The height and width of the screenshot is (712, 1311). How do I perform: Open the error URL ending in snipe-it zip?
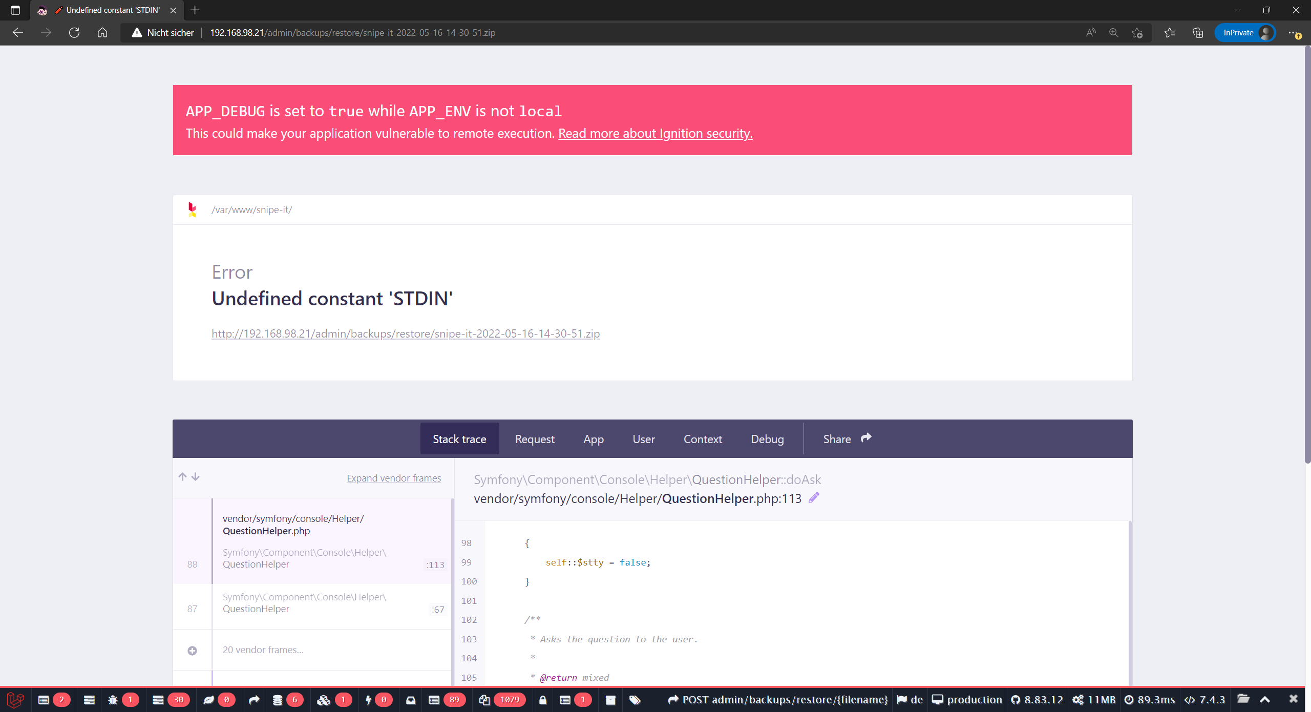click(405, 333)
